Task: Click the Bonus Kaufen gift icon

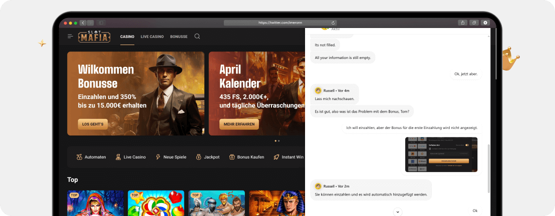Action: 232,157
